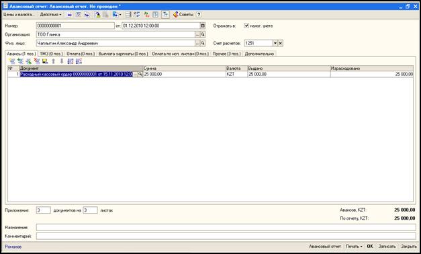Click the document-with-green-mark toolbar icon
The image size is (421, 254).
click(x=97, y=15)
